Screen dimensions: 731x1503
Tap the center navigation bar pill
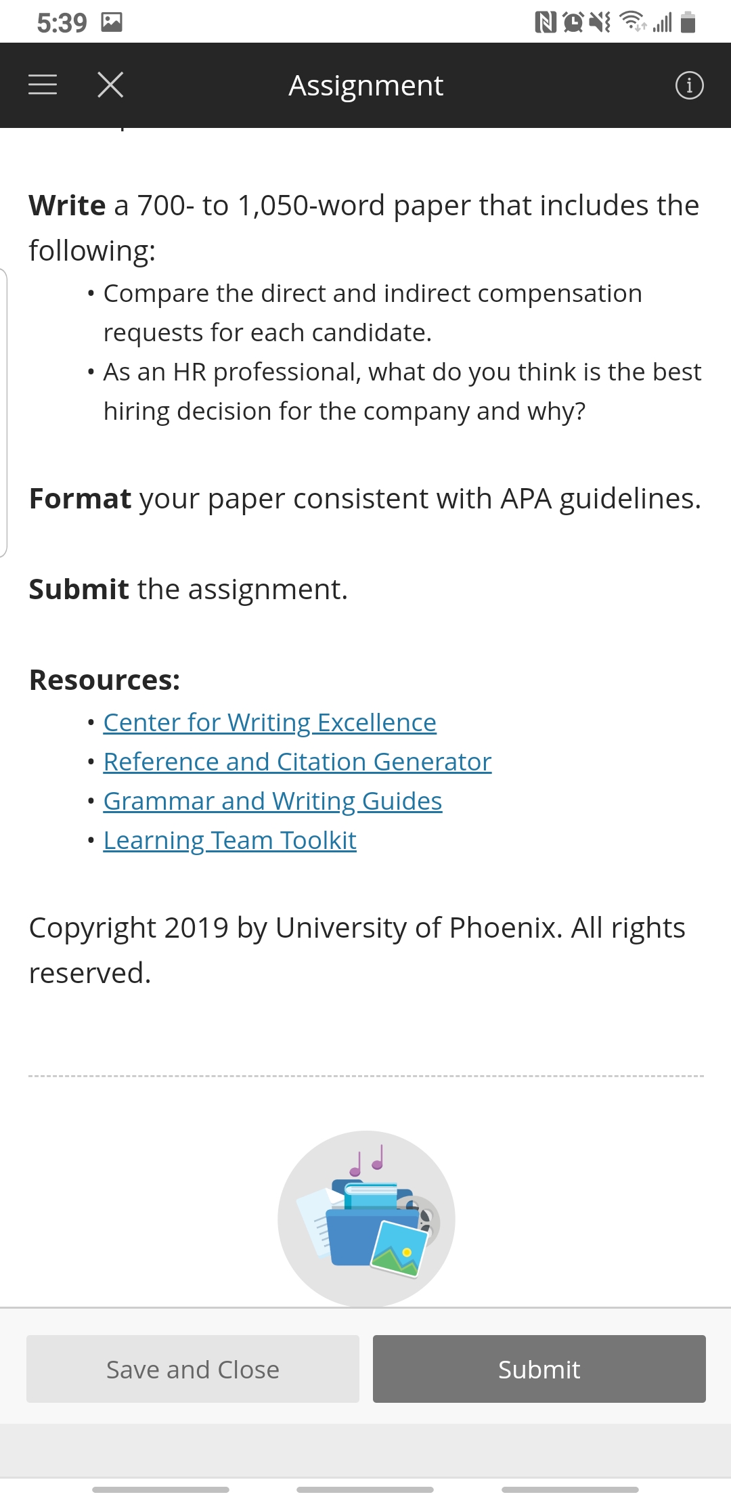point(365,1489)
